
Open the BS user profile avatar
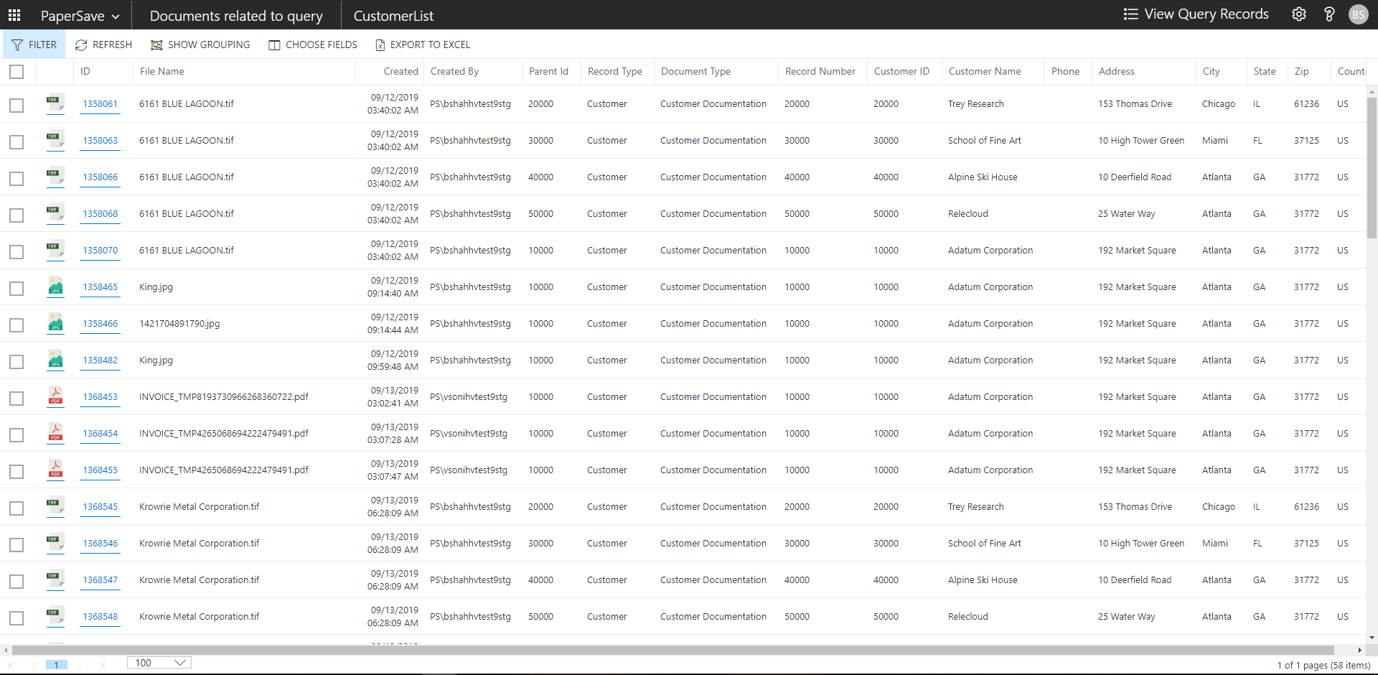(1358, 14)
